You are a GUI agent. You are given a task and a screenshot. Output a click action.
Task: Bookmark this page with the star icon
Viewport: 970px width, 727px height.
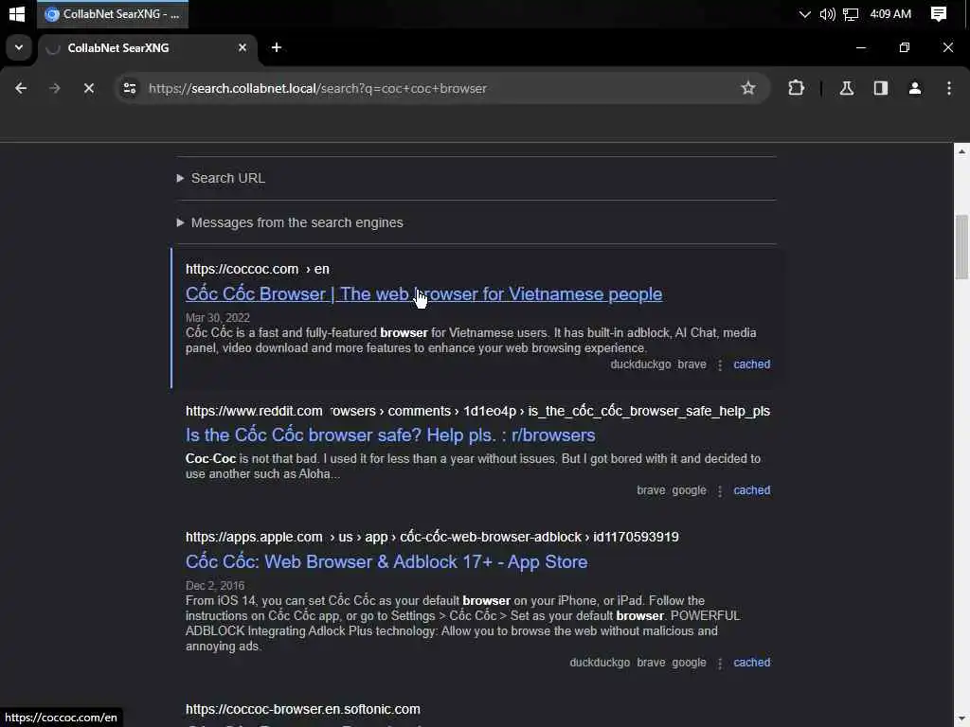[x=748, y=88]
